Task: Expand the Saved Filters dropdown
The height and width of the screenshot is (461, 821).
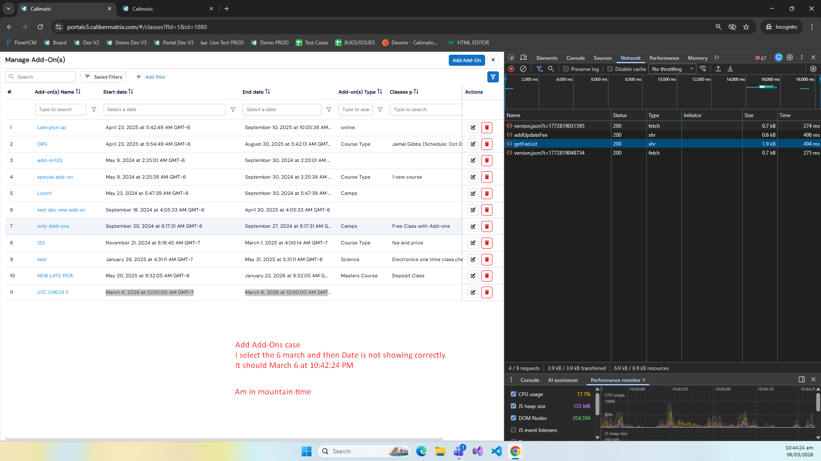Action: click(x=104, y=77)
